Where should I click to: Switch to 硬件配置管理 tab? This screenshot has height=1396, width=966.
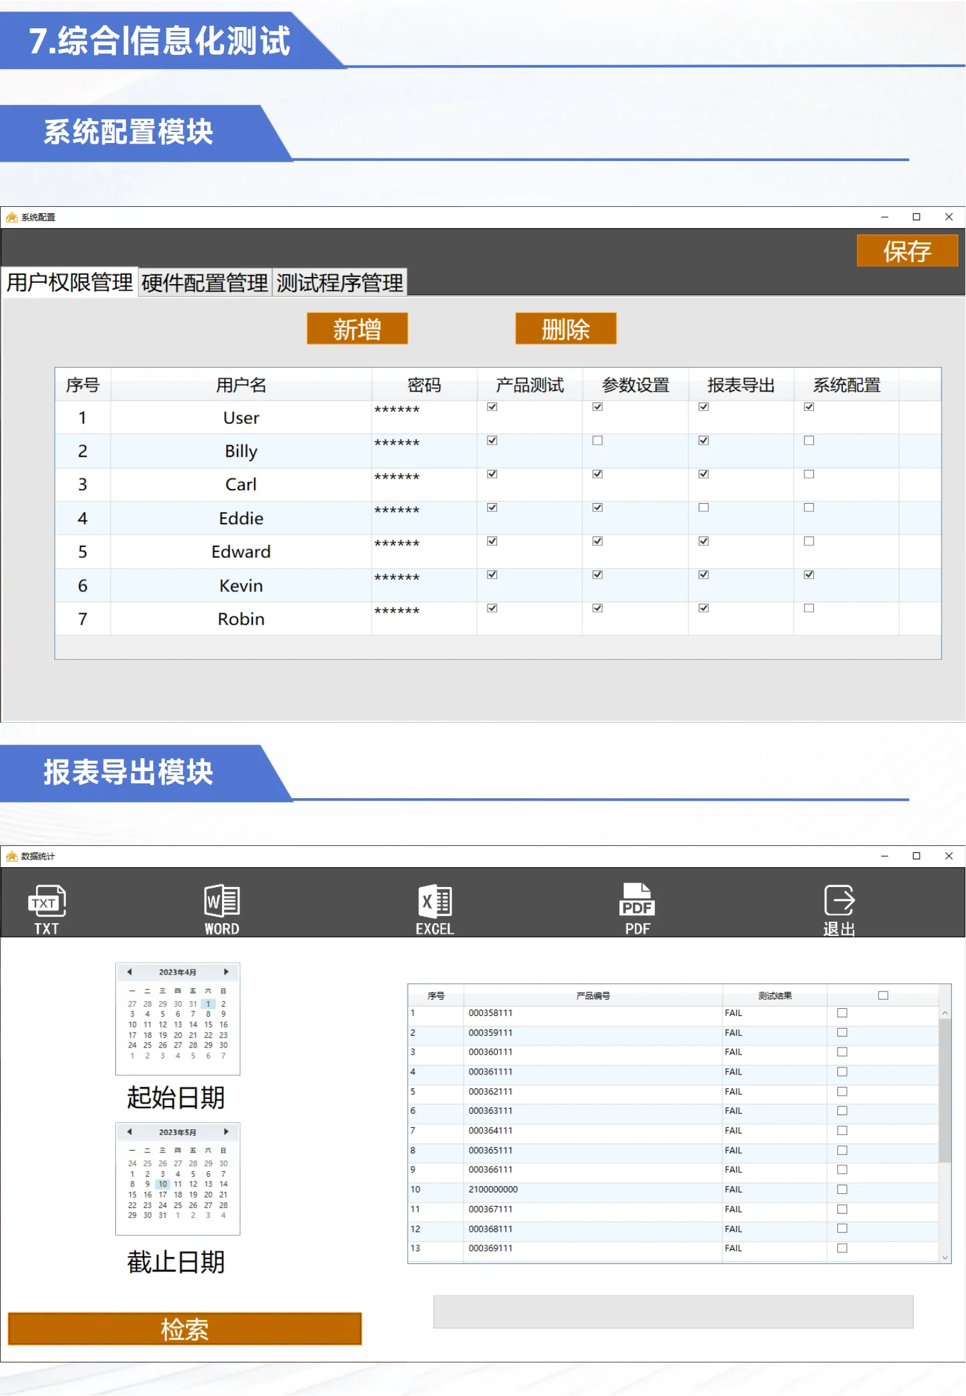point(205,283)
